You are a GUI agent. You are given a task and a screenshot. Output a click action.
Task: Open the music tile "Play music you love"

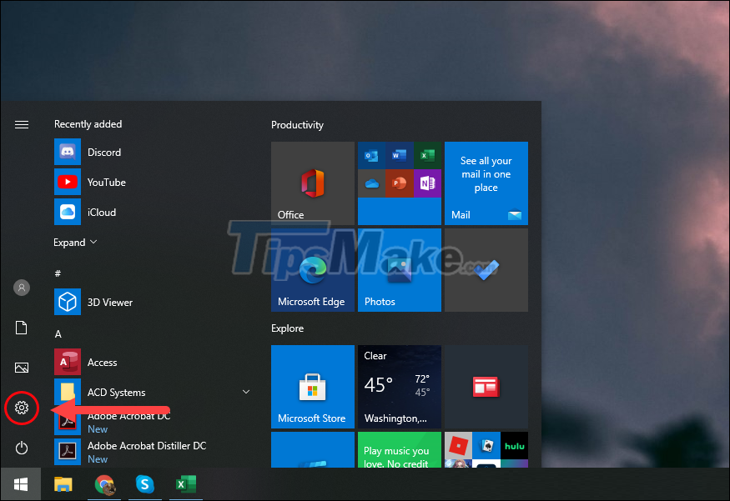400,450
